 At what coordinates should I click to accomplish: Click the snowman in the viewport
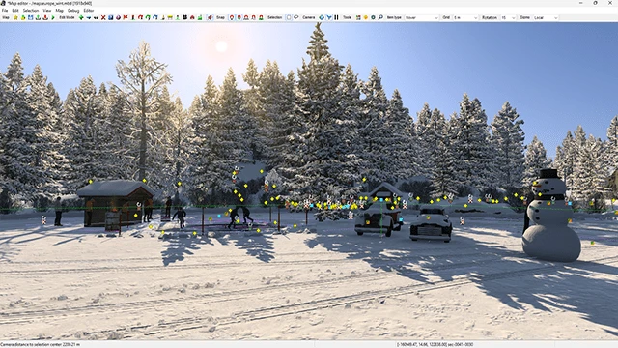pyautogui.click(x=550, y=217)
